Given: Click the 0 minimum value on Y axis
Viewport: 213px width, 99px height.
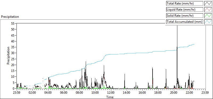Looking at the screenshot, I should click(x=14, y=88).
